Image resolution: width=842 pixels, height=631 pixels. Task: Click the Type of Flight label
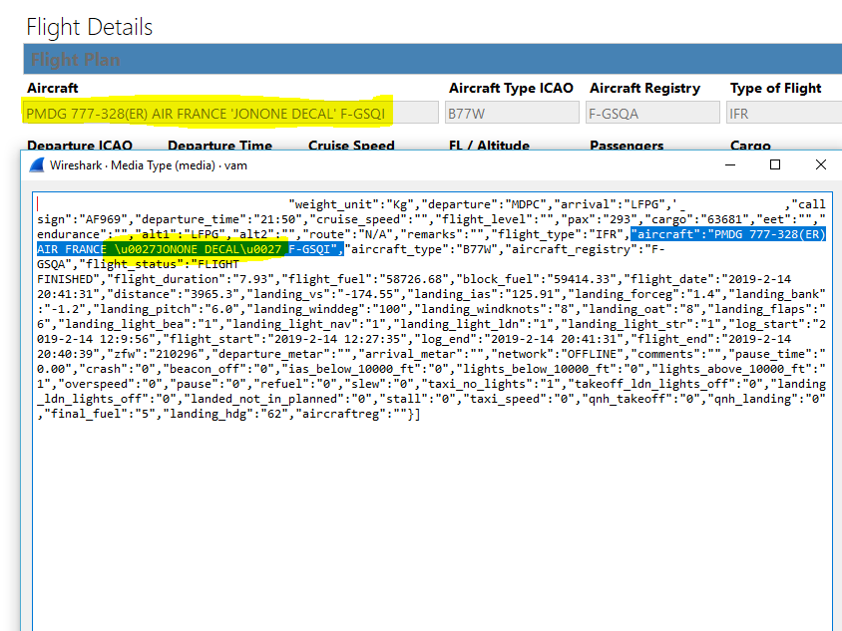pyautogui.click(x=775, y=88)
